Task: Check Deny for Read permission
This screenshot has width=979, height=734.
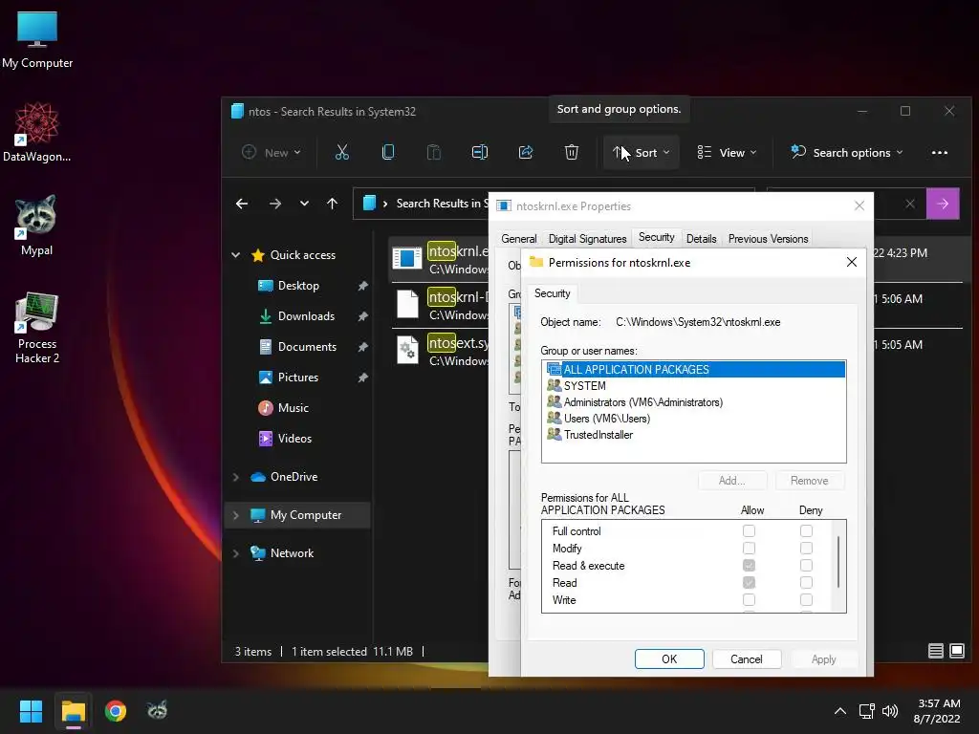Action: point(806,582)
